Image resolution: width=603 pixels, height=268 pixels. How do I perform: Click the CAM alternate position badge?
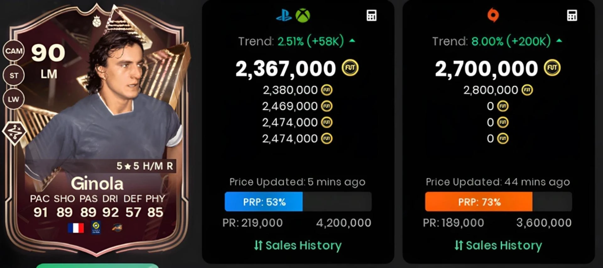pyautogui.click(x=14, y=51)
